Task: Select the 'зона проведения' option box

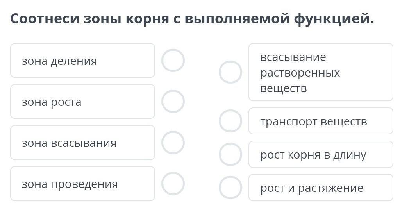Action: click(82, 184)
